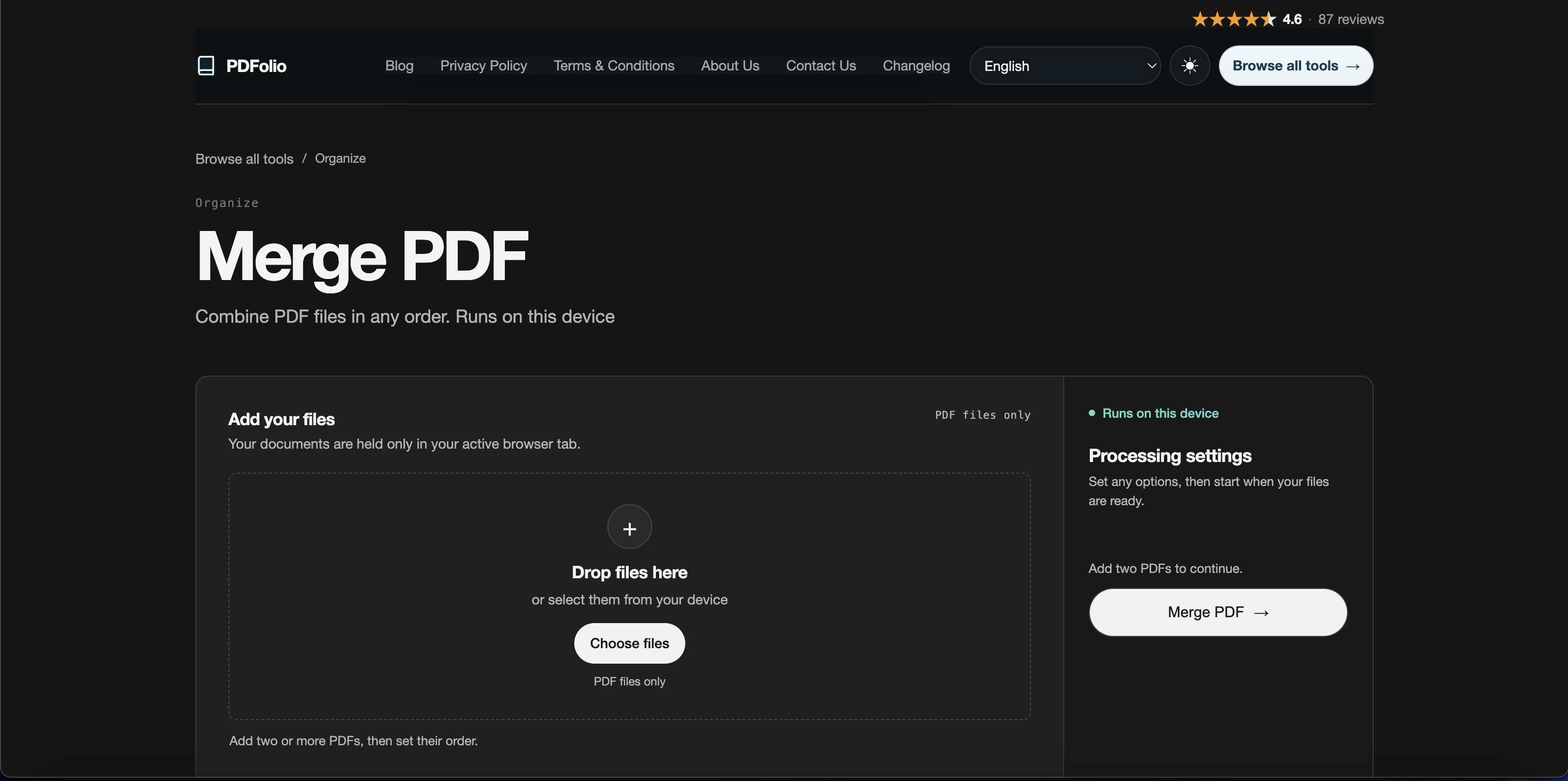Click the star rating icons

point(1234,19)
